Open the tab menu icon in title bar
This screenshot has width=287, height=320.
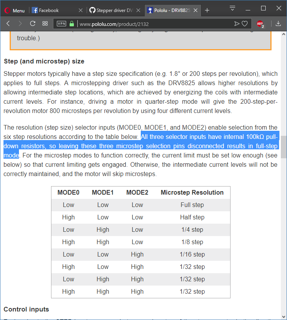click(232, 9)
